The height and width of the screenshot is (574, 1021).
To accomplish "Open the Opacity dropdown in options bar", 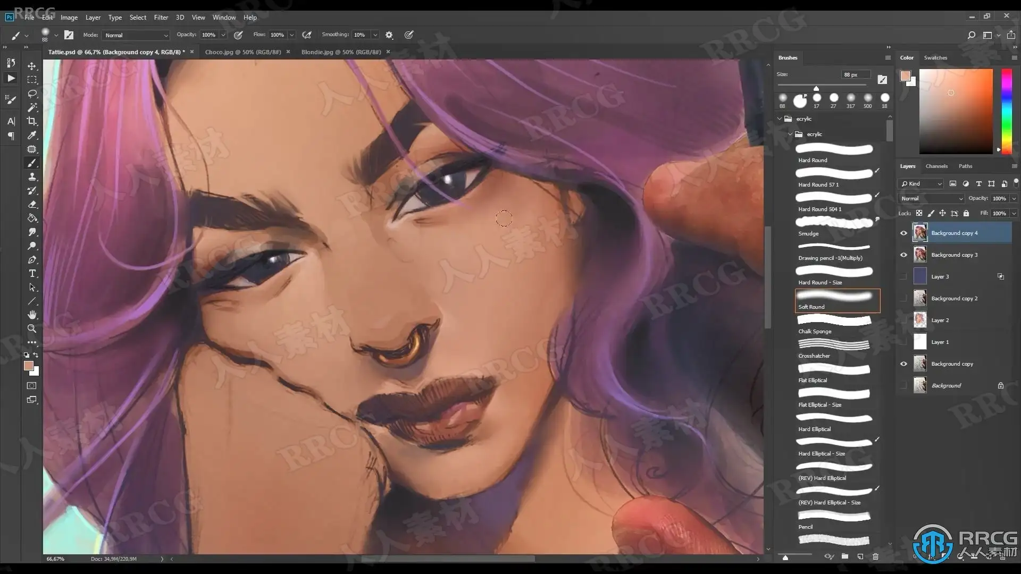I will tap(223, 35).
